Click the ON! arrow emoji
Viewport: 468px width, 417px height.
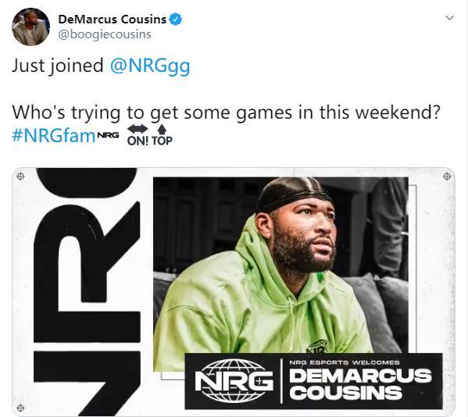138,135
